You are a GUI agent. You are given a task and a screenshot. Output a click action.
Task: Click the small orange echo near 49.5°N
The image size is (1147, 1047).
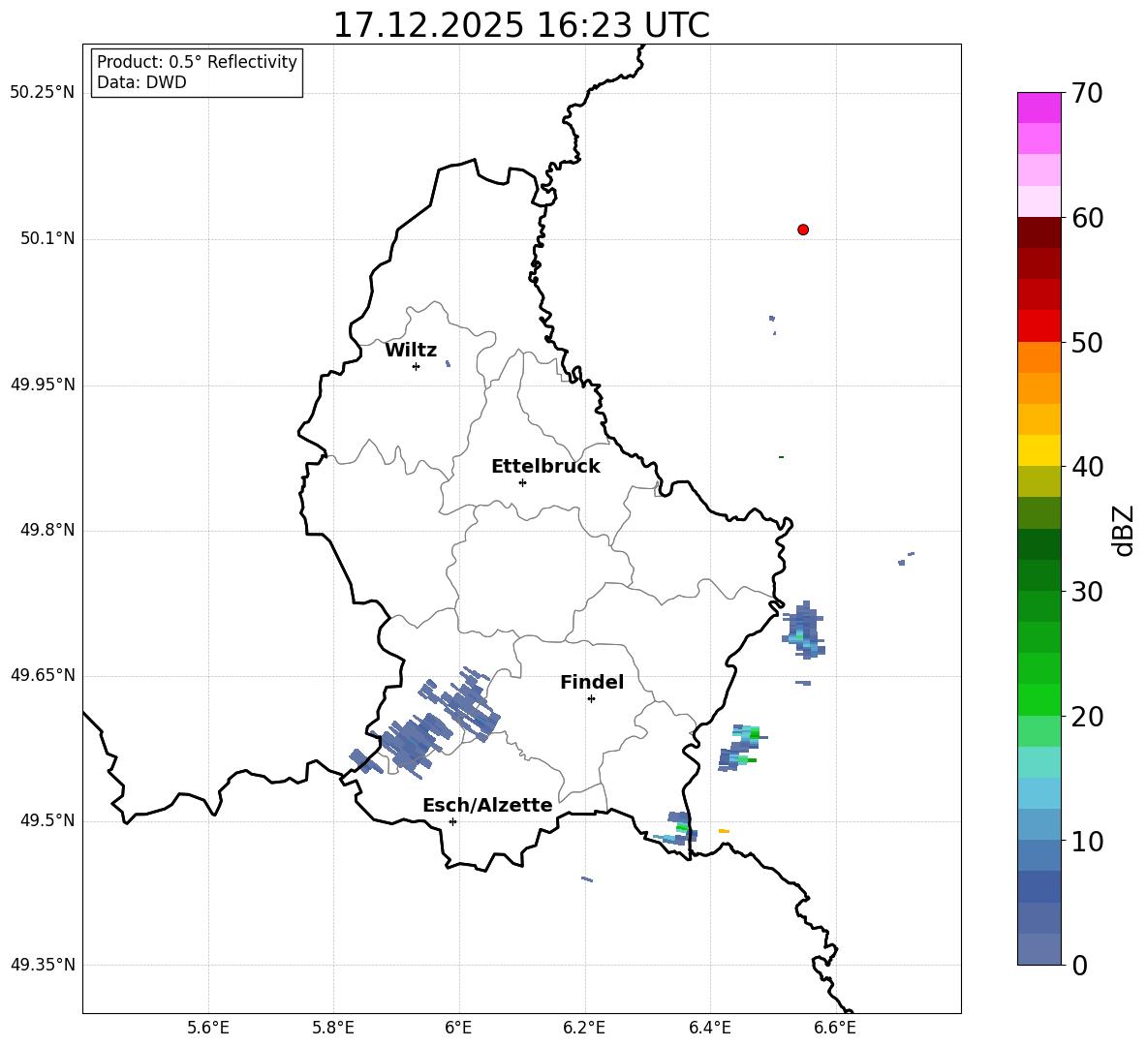(x=725, y=831)
